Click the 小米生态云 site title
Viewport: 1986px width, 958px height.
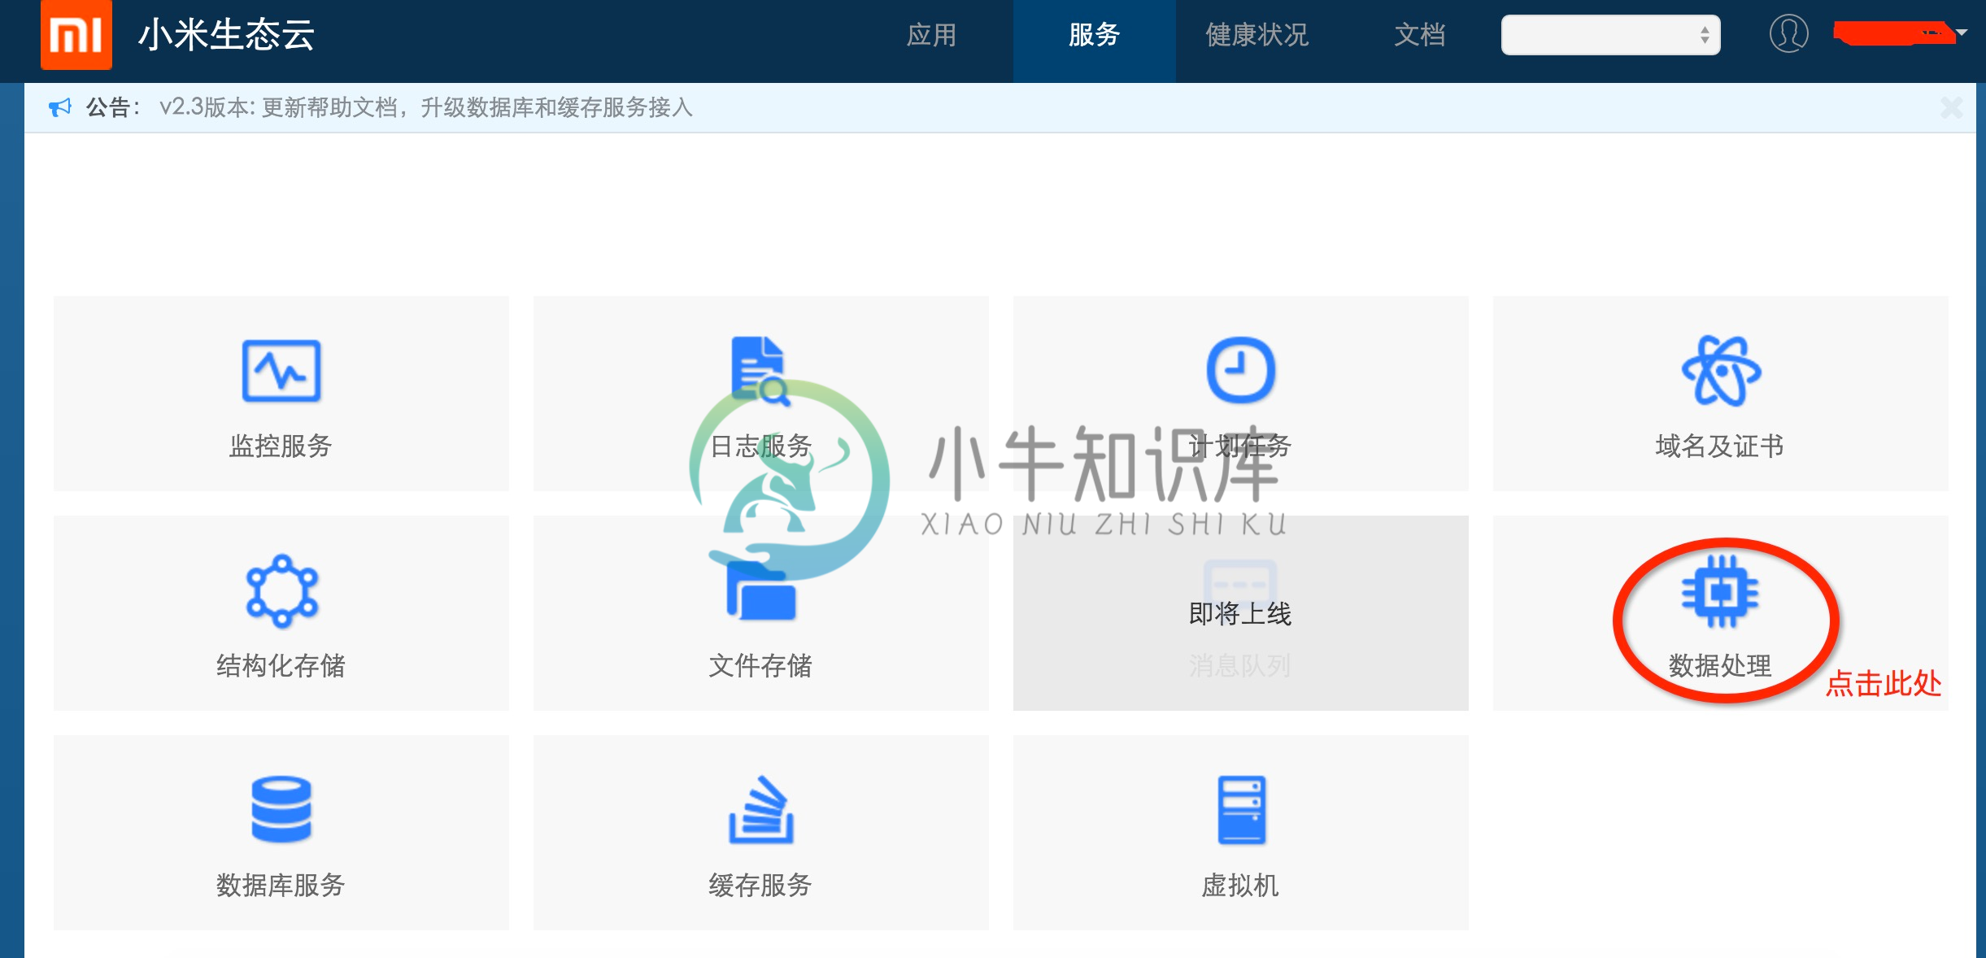click(226, 35)
